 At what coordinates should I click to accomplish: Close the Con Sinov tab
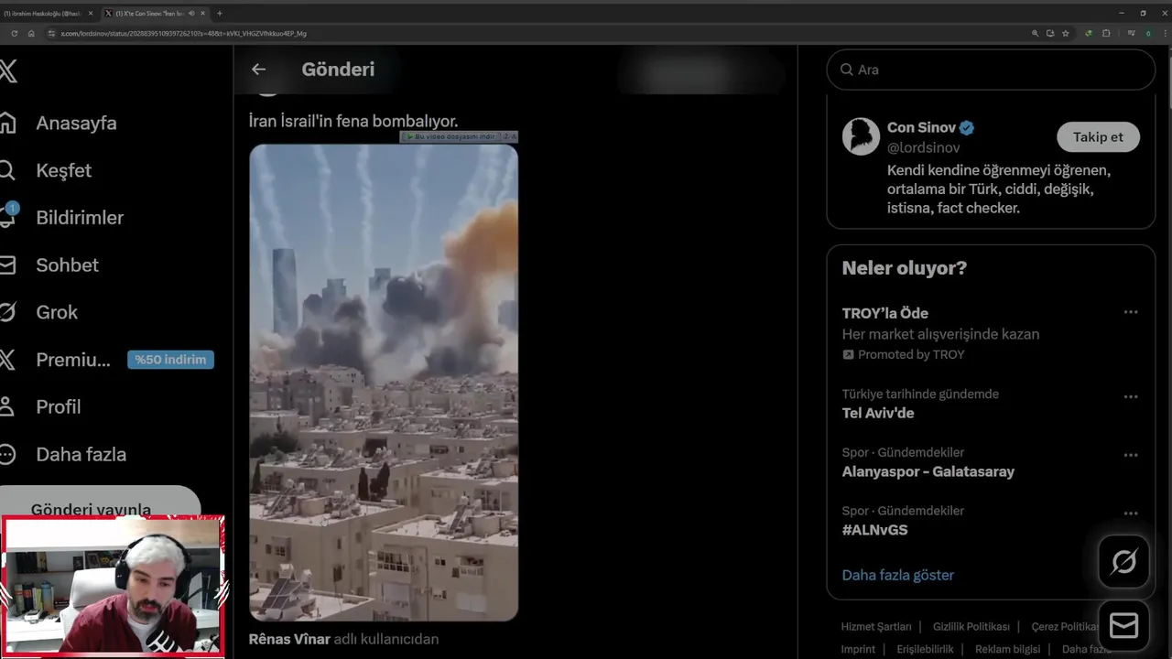coord(202,14)
